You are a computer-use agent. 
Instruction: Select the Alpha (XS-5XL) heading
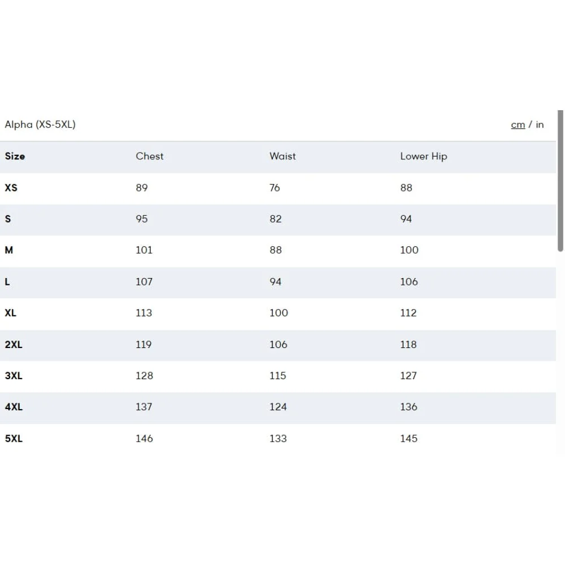(x=40, y=124)
